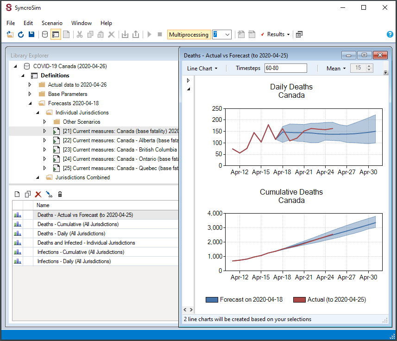Open help via the blue question mark

390,34
